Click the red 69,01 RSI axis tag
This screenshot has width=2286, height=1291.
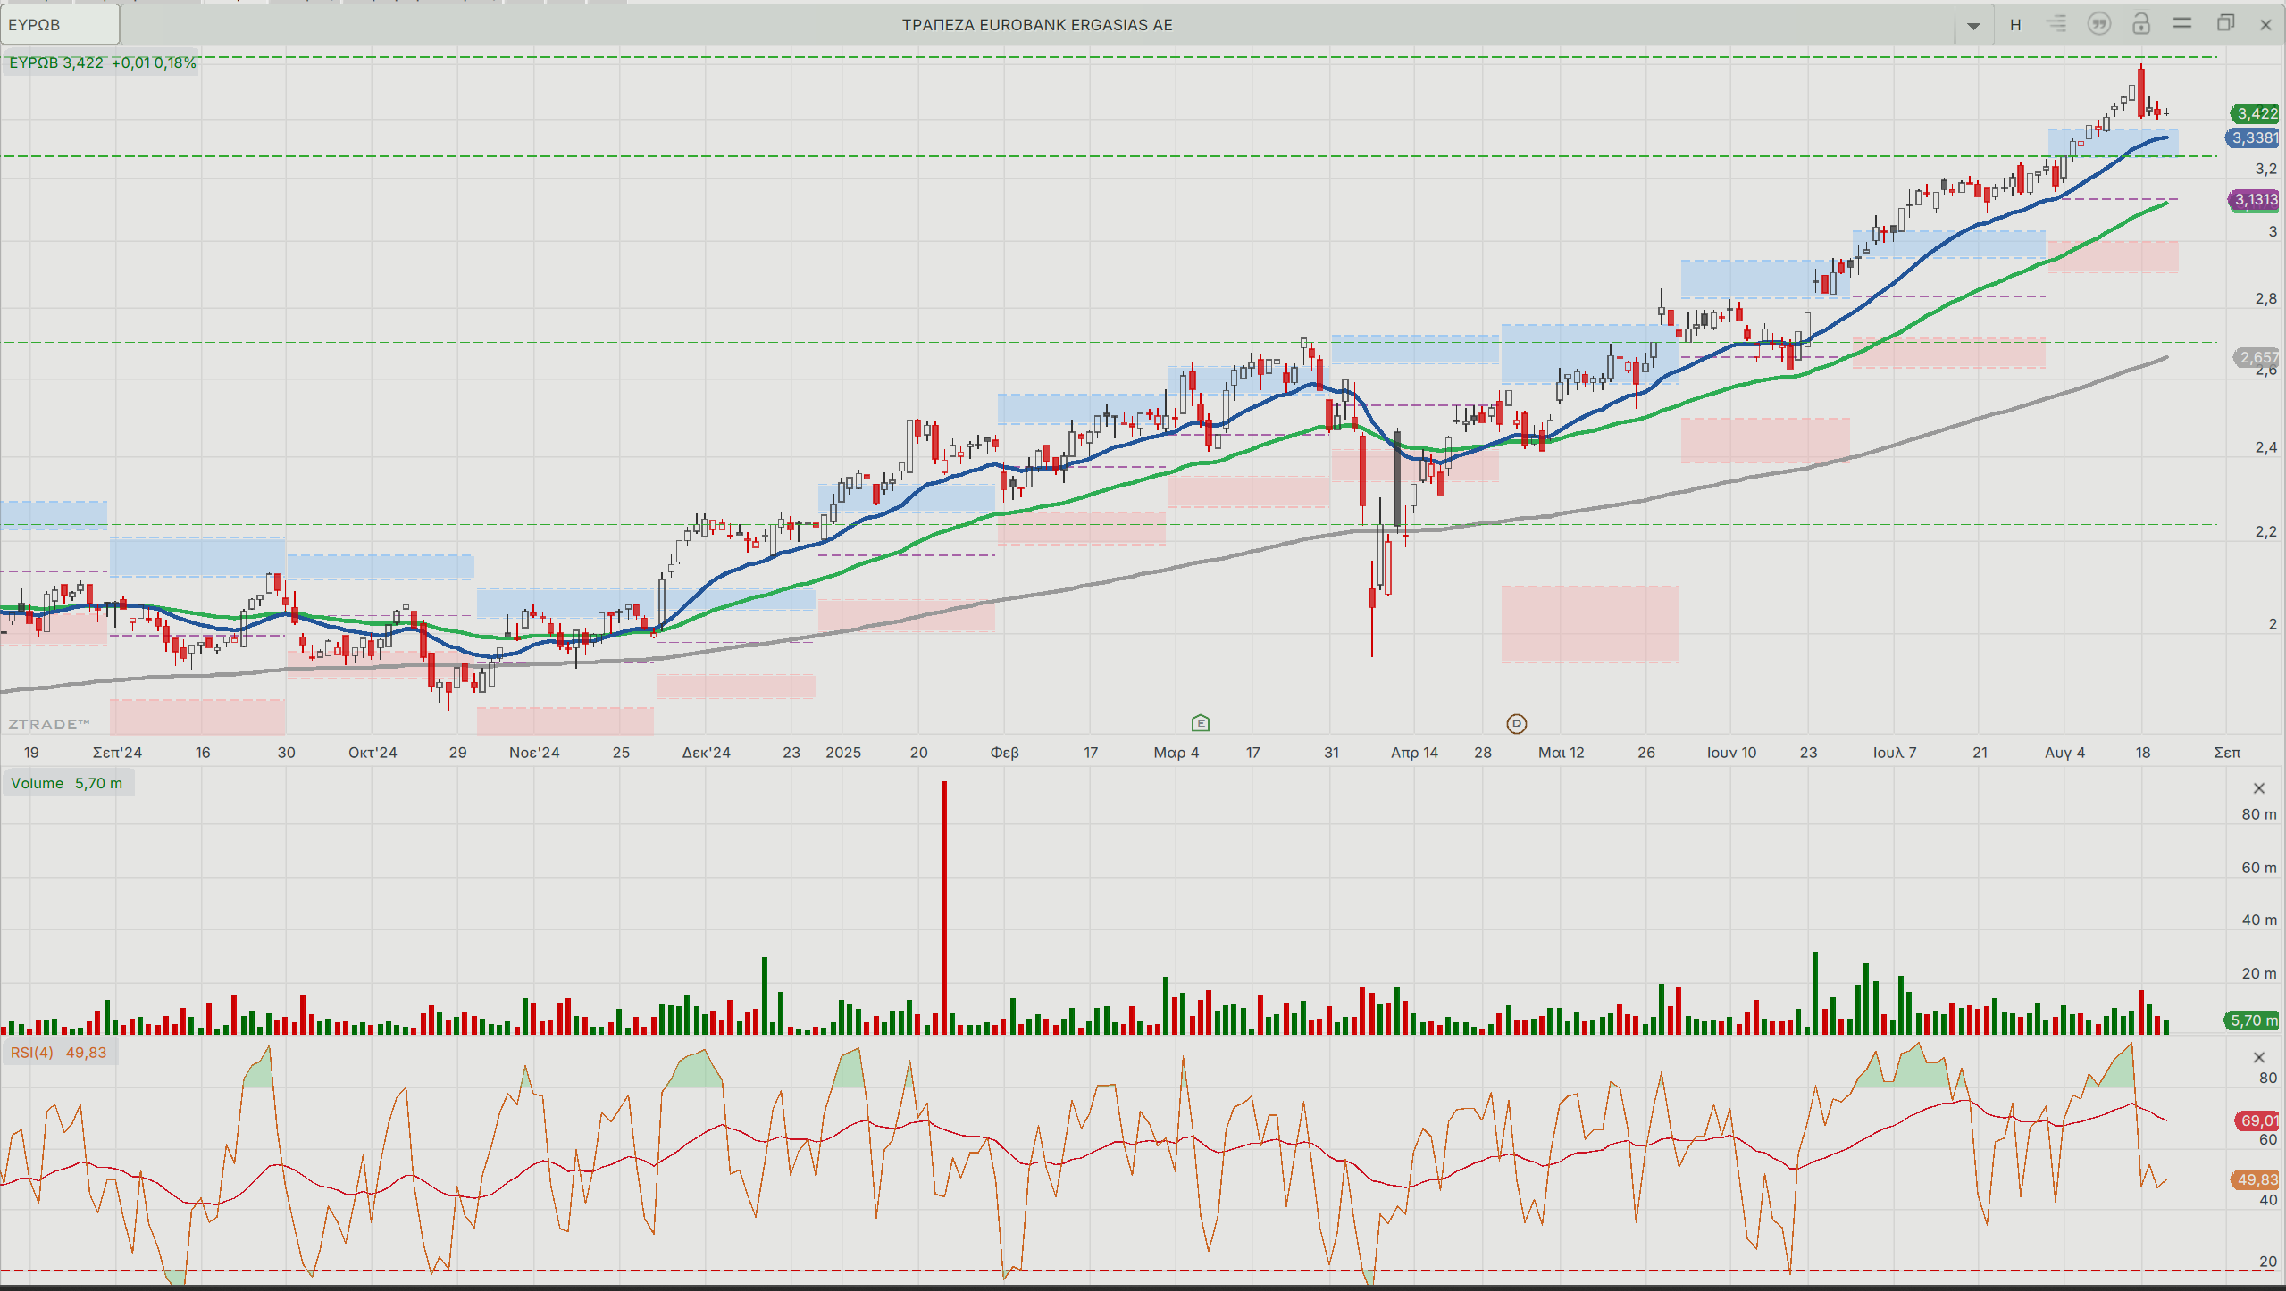[2257, 1120]
